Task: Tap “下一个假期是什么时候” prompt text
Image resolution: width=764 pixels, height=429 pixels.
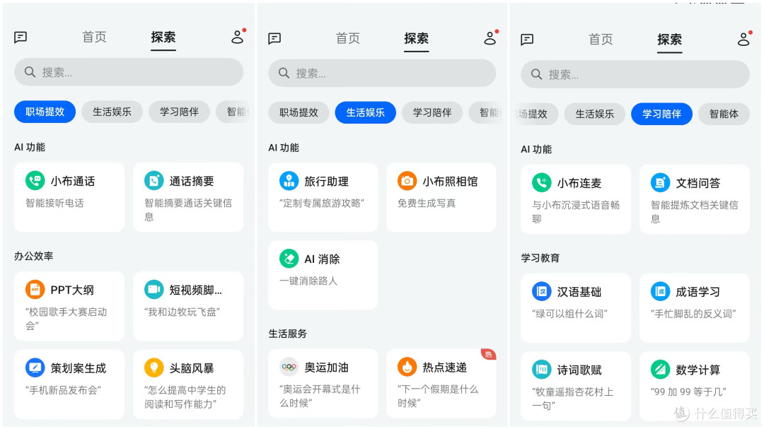Action: 438,396
